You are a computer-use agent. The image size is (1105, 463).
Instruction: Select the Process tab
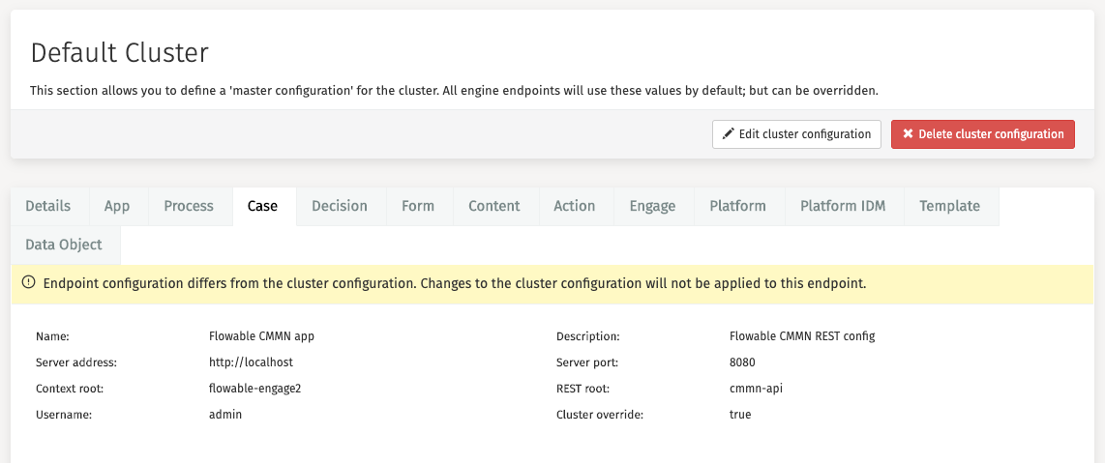[189, 206]
